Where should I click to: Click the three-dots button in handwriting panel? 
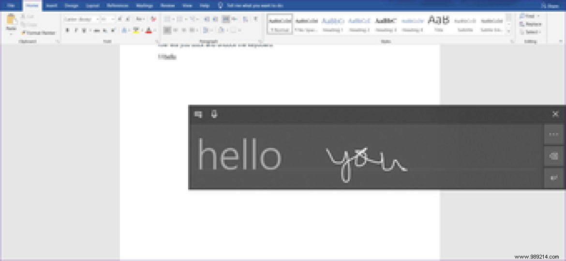click(553, 135)
